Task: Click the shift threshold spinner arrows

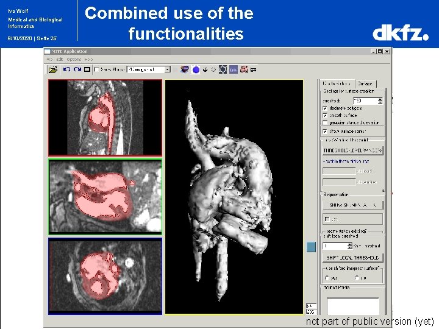Action: (x=350, y=246)
